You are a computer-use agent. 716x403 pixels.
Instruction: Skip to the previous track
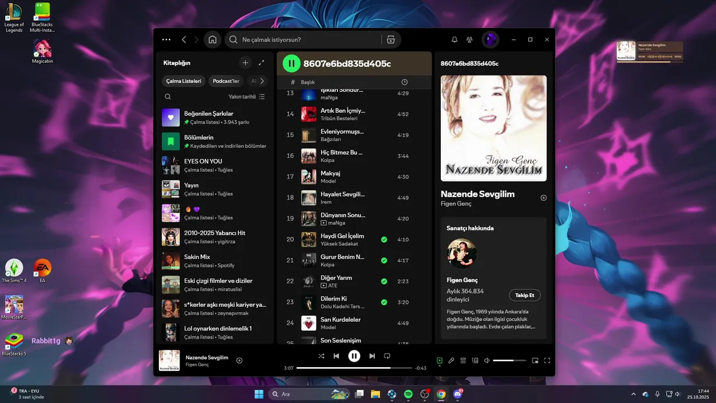click(336, 356)
